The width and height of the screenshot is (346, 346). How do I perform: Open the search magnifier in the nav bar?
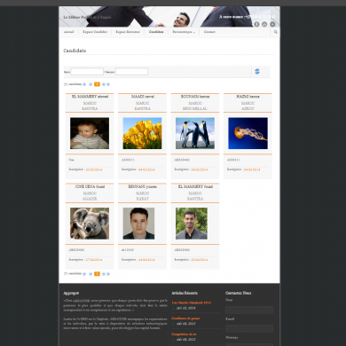coord(276,32)
